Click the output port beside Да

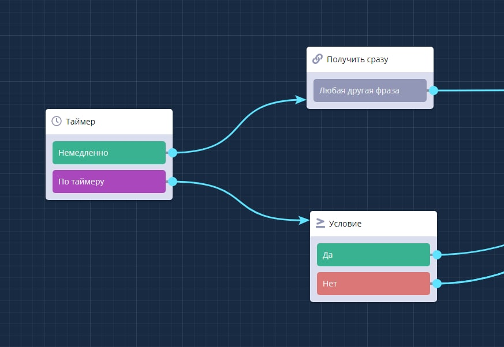[436, 255]
